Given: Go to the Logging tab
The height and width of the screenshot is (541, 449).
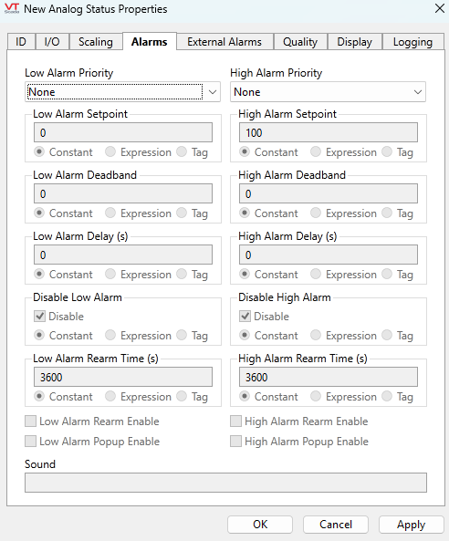Looking at the screenshot, I should [412, 42].
